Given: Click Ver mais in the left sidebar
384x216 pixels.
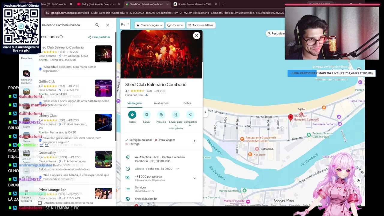Looking at the screenshot, I should click(26, 173).
